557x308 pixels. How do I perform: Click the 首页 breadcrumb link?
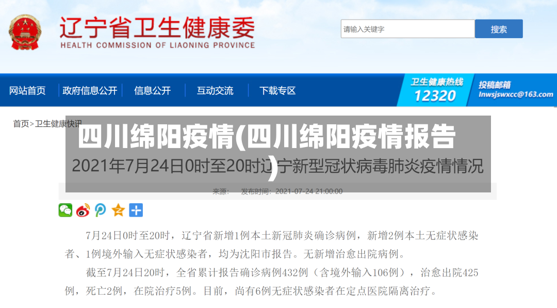(21, 124)
